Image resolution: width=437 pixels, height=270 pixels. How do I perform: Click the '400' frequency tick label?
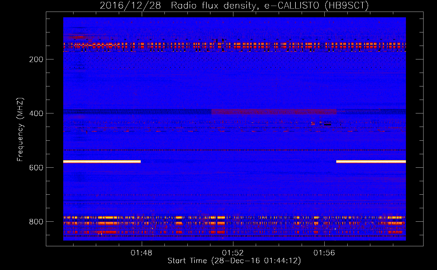point(36,113)
